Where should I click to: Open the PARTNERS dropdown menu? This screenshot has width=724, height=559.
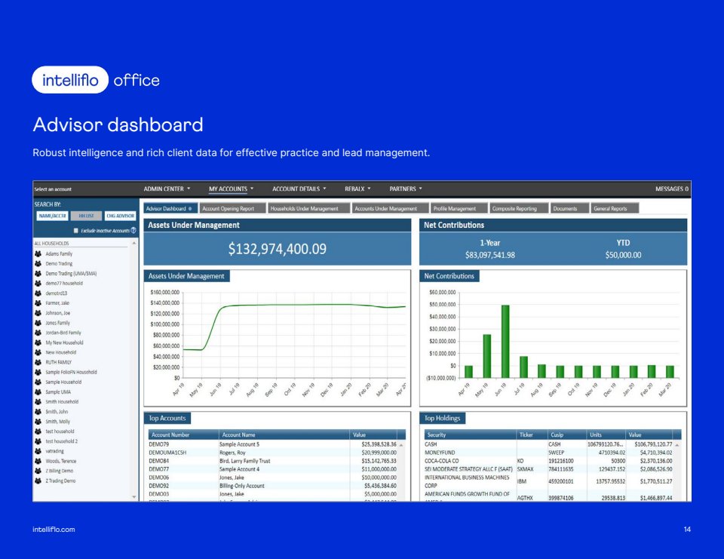click(x=406, y=189)
